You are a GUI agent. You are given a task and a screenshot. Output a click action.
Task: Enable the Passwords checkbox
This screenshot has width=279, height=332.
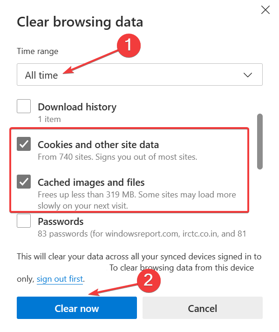[24, 221]
